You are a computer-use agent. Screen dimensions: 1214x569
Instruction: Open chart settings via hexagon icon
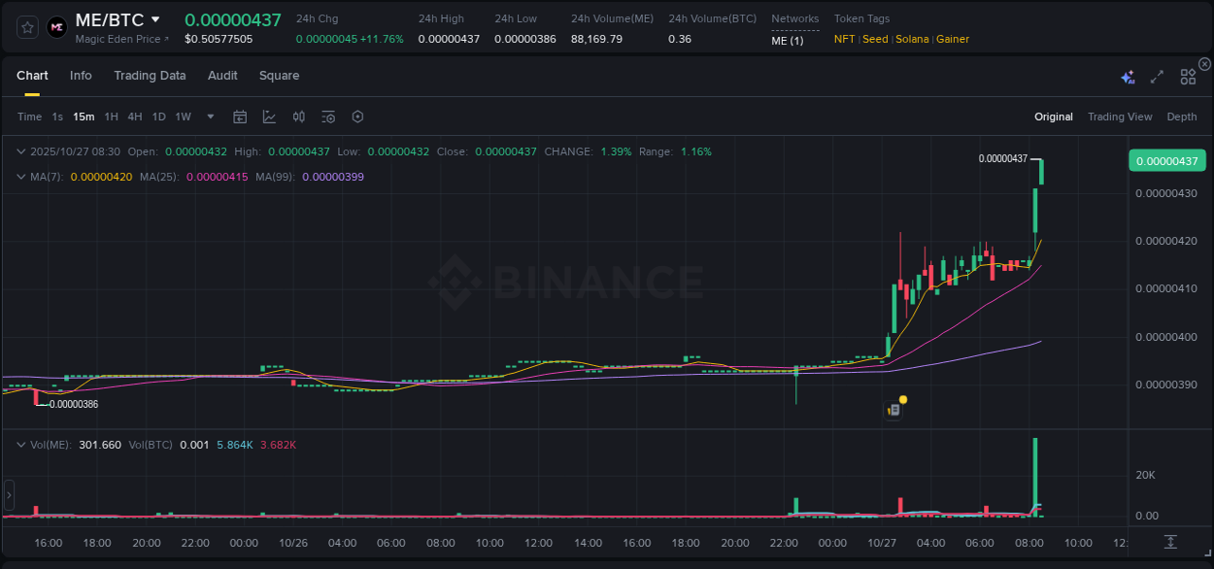(357, 117)
